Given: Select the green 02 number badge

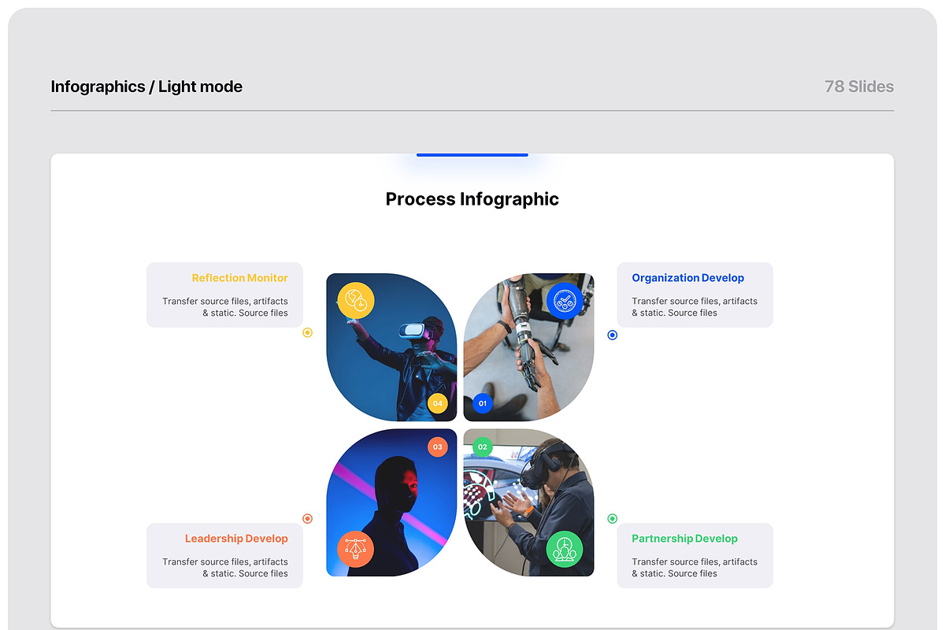Looking at the screenshot, I should click(483, 447).
